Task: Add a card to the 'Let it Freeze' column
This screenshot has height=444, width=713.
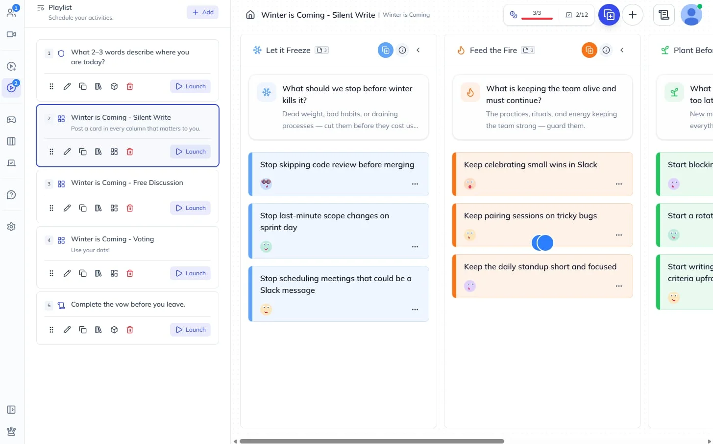Action: tap(386, 50)
